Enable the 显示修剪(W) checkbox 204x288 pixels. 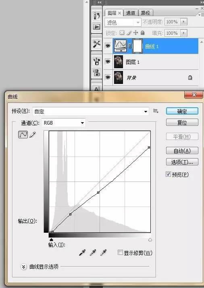120,252
